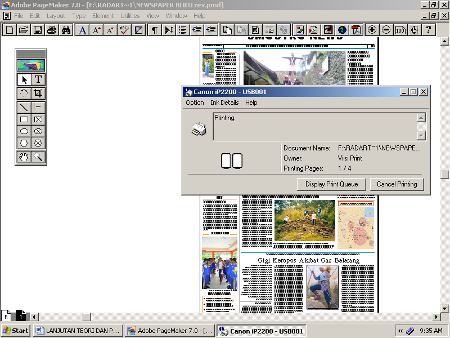Select the Ellipse tool in toolbox
Viewport: 450px width, 338px height.
24,131
